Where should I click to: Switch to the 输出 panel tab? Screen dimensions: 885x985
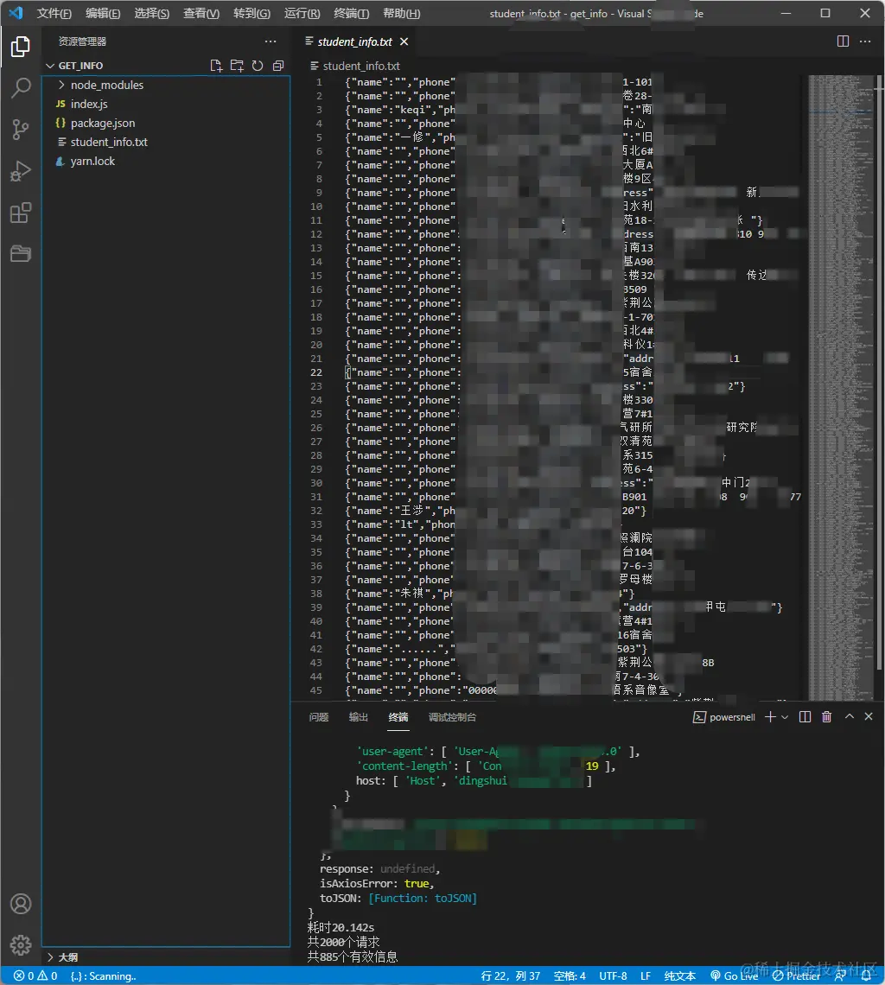359,717
